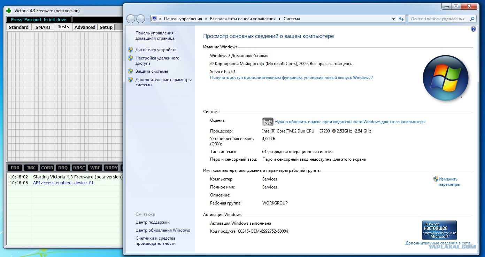Click the shield icon next to Диспетчер устройств

coord(130,50)
